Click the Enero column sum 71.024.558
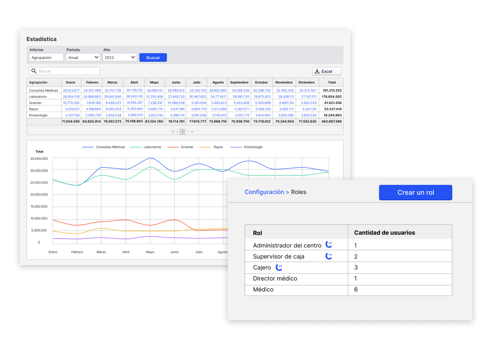This screenshot has width=492, height=350. coord(71,121)
